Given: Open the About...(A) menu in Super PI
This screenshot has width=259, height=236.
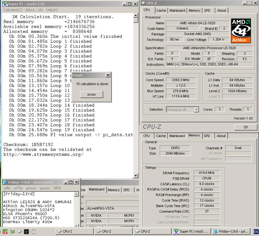Looking at the screenshot, I should click(34, 10).
